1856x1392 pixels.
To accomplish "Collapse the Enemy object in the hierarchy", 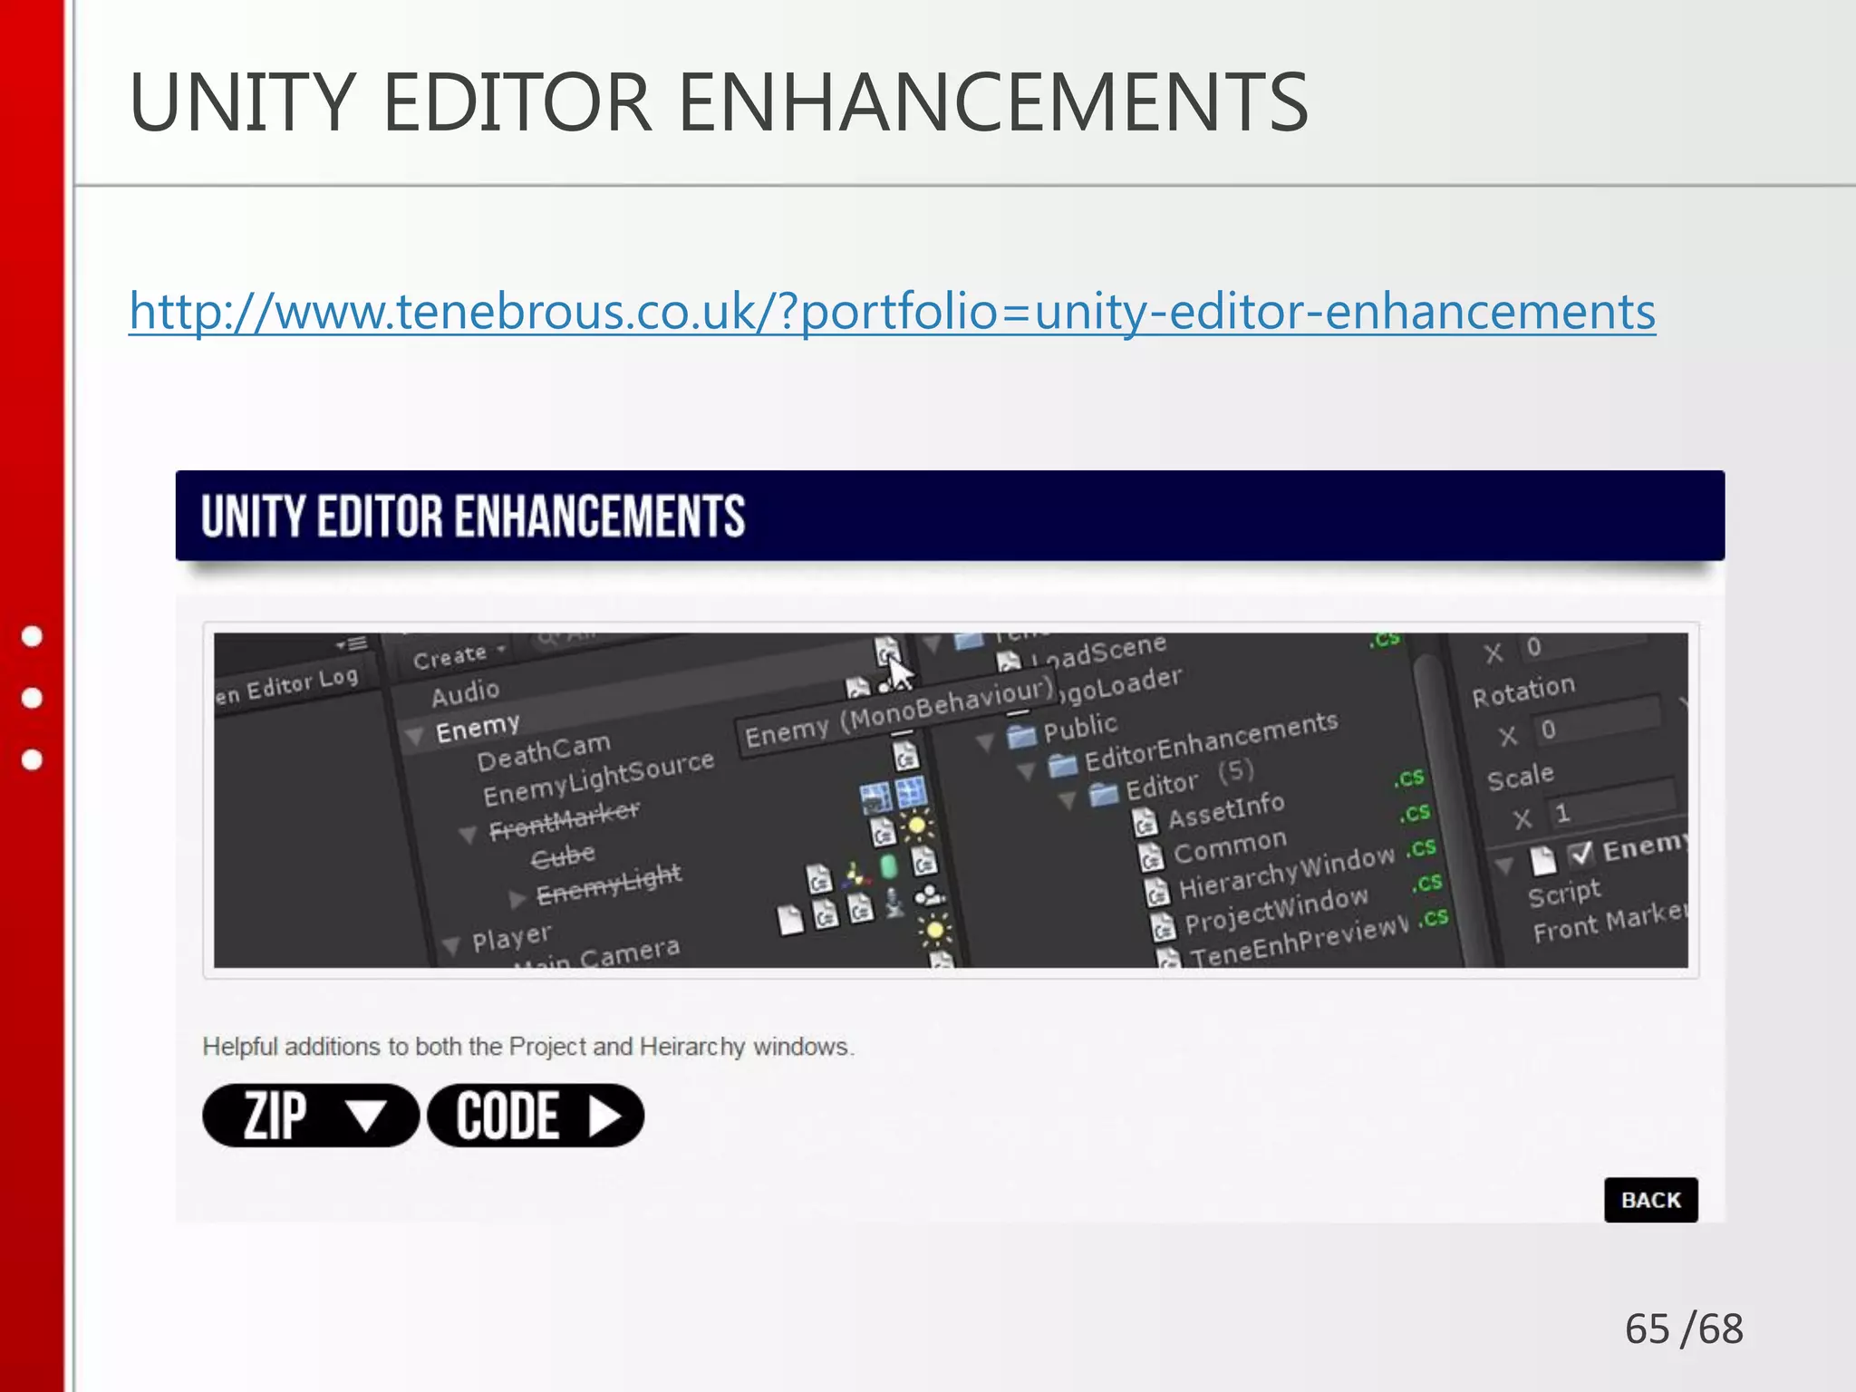I will (x=416, y=735).
